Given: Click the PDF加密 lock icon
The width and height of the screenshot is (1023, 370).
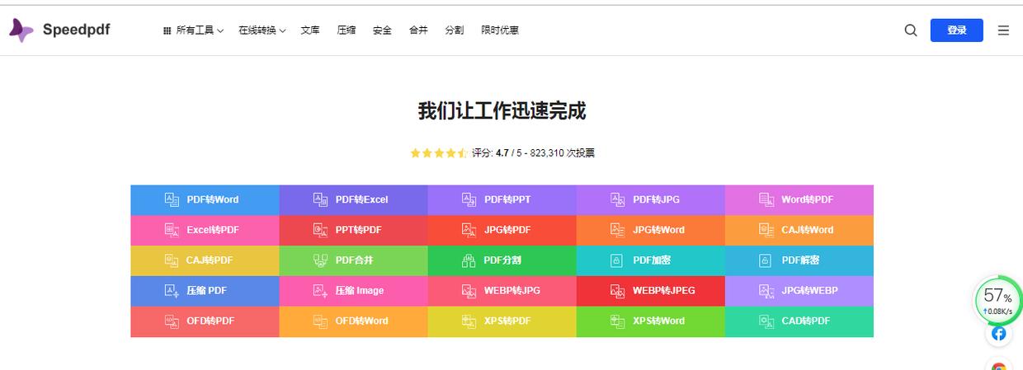Looking at the screenshot, I should tap(616, 260).
